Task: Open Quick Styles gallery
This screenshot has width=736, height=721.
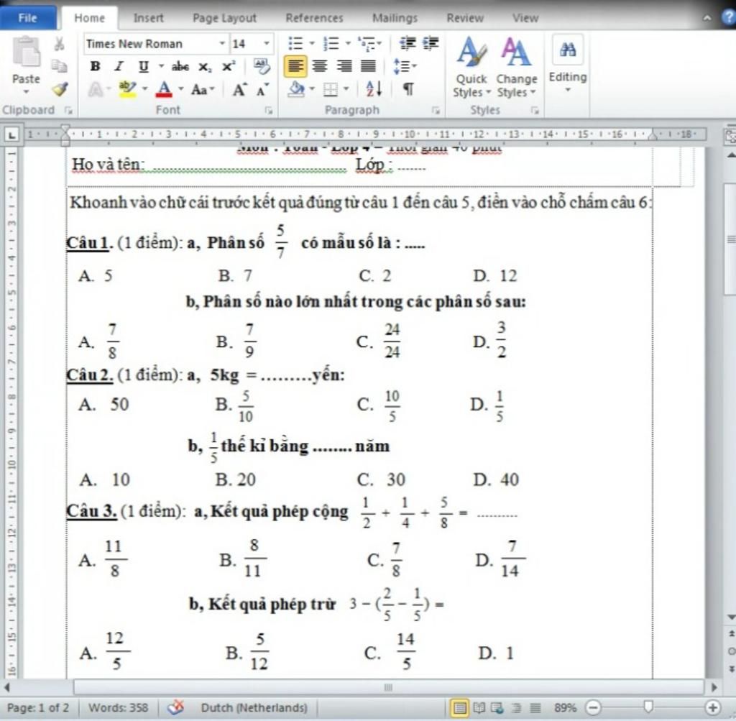Action: [471, 67]
